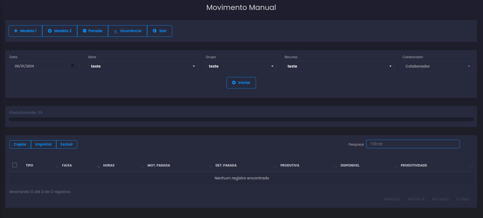Click the "Produtividade: 0%" label

point(26,113)
